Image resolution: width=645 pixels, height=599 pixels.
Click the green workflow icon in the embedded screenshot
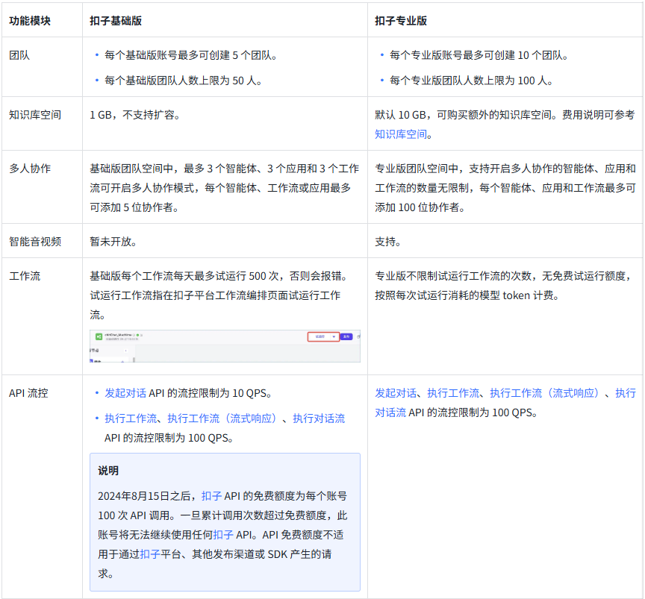99,336
